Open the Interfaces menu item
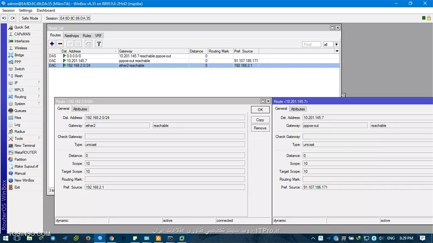The image size is (433, 243). tap(22, 41)
